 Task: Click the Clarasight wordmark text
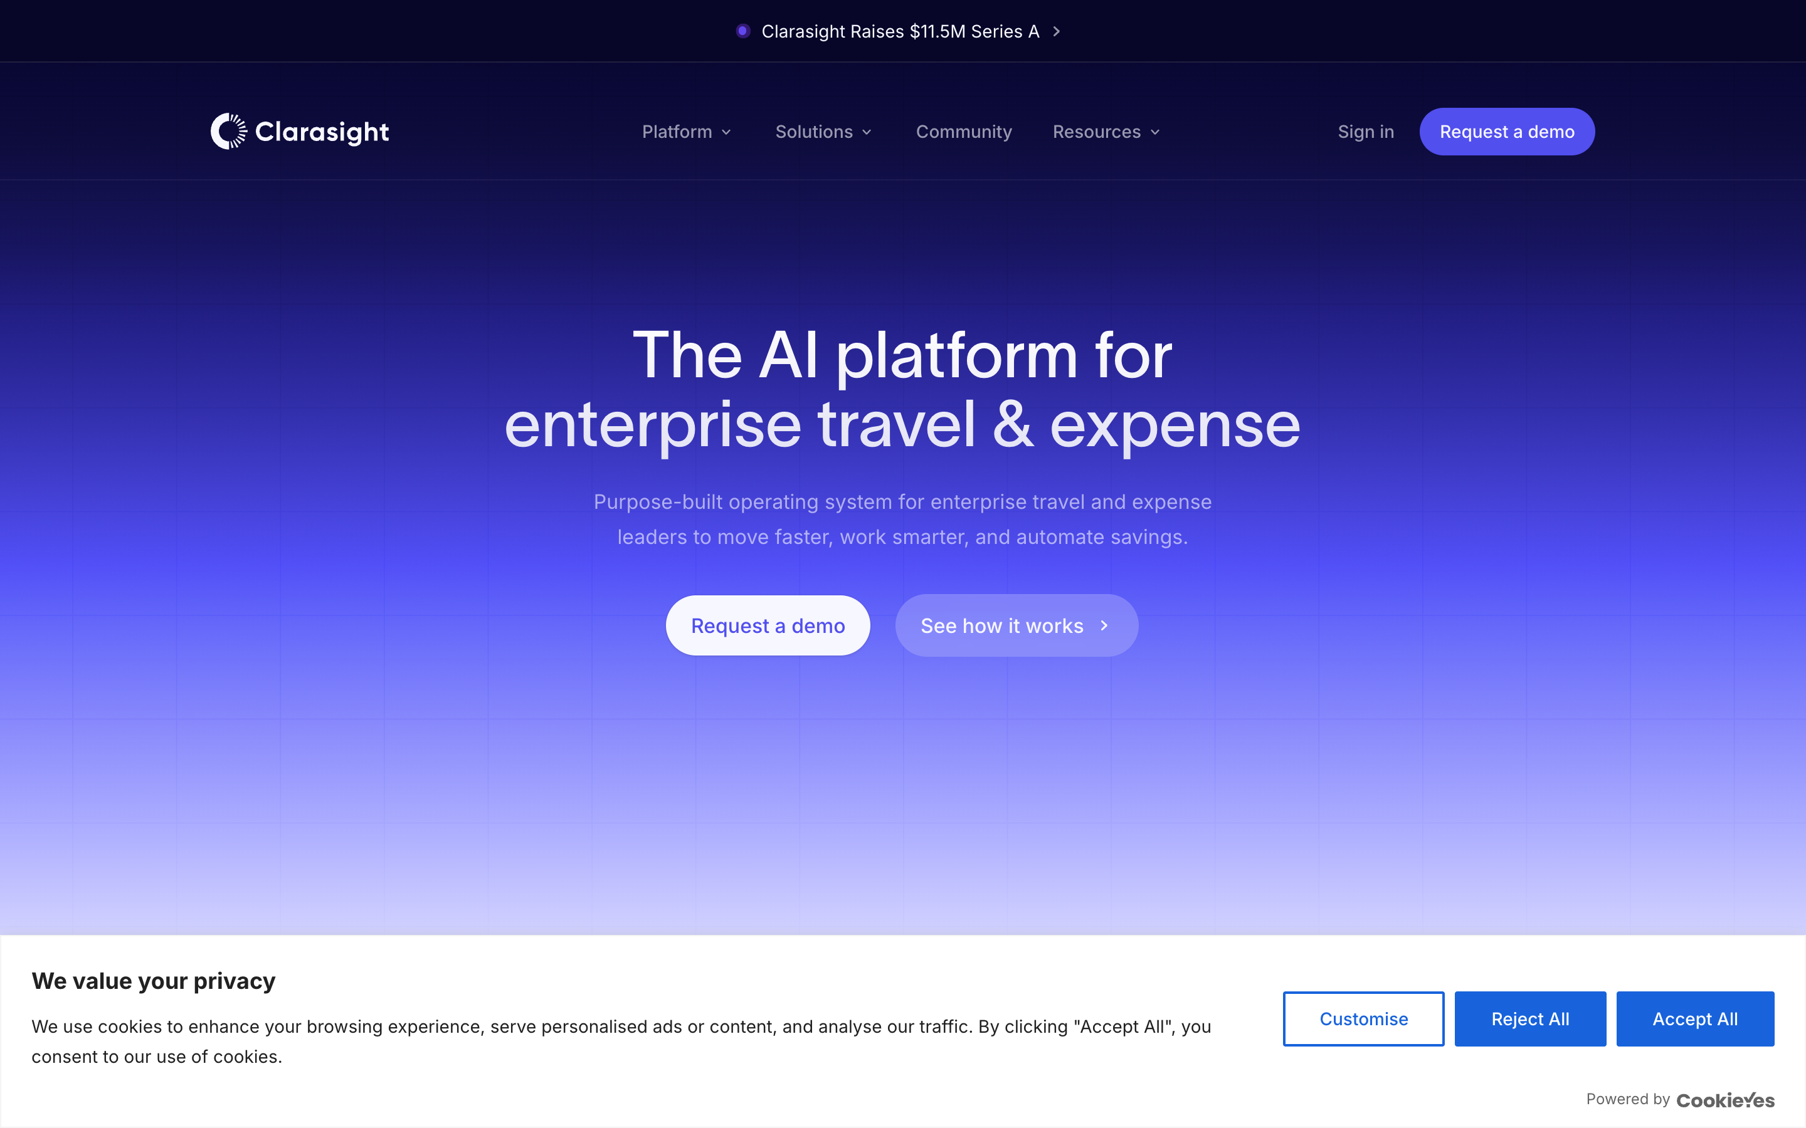click(322, 132)
